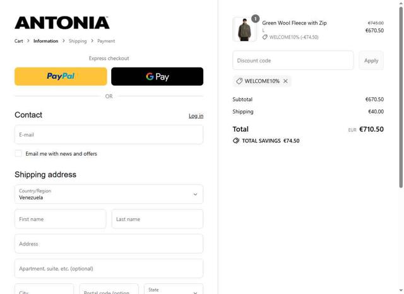Click the ANTONIA logo
This screenshot has width=404, height=294.
pos(62,23)
